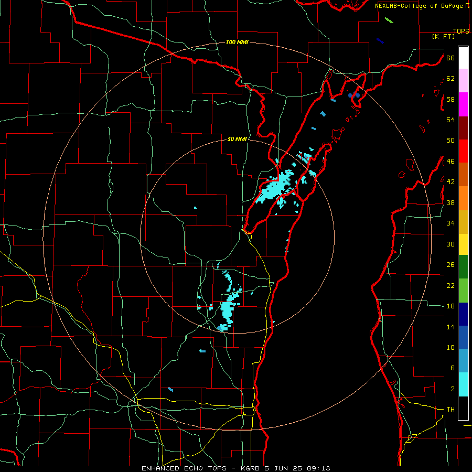This screenshot has width=472, height=472.
Task: Pick the navy blue legend band
Action: (x=463, y=314)
